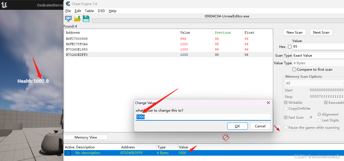Click the Unreal Engine logo icon
The width and height of the screenshot is (344, 161).
[4, 5]
